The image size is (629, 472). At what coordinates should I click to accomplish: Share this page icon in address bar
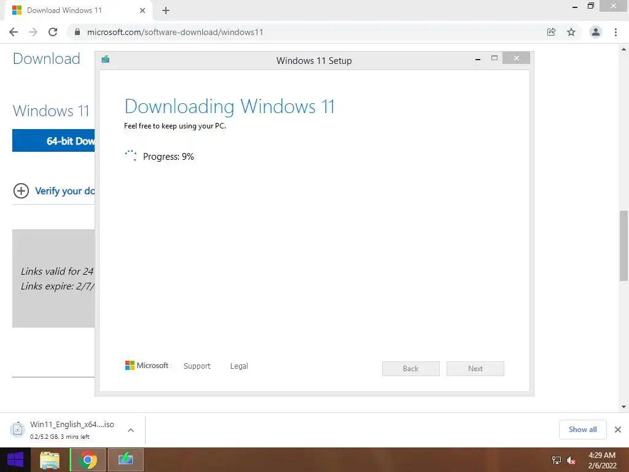(x=551, y=32)
